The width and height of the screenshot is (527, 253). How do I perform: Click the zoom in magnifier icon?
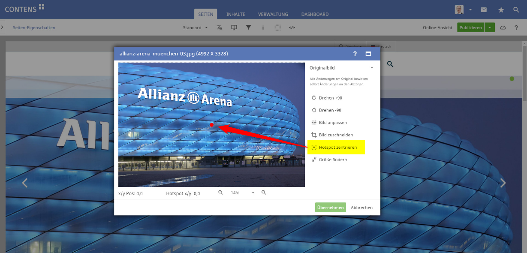click(x=264, y=193)
